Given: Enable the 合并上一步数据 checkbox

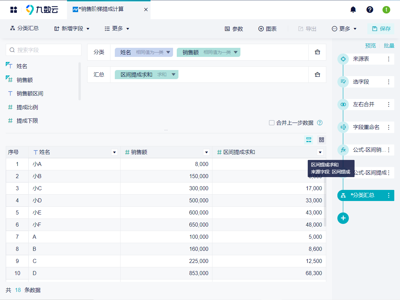Looking at the screenshot, I should (272, 123).
